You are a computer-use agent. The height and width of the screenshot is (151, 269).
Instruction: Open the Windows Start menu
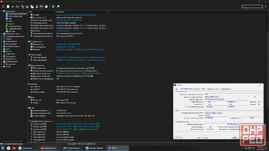pyautogui.click(x=3, y=148)
